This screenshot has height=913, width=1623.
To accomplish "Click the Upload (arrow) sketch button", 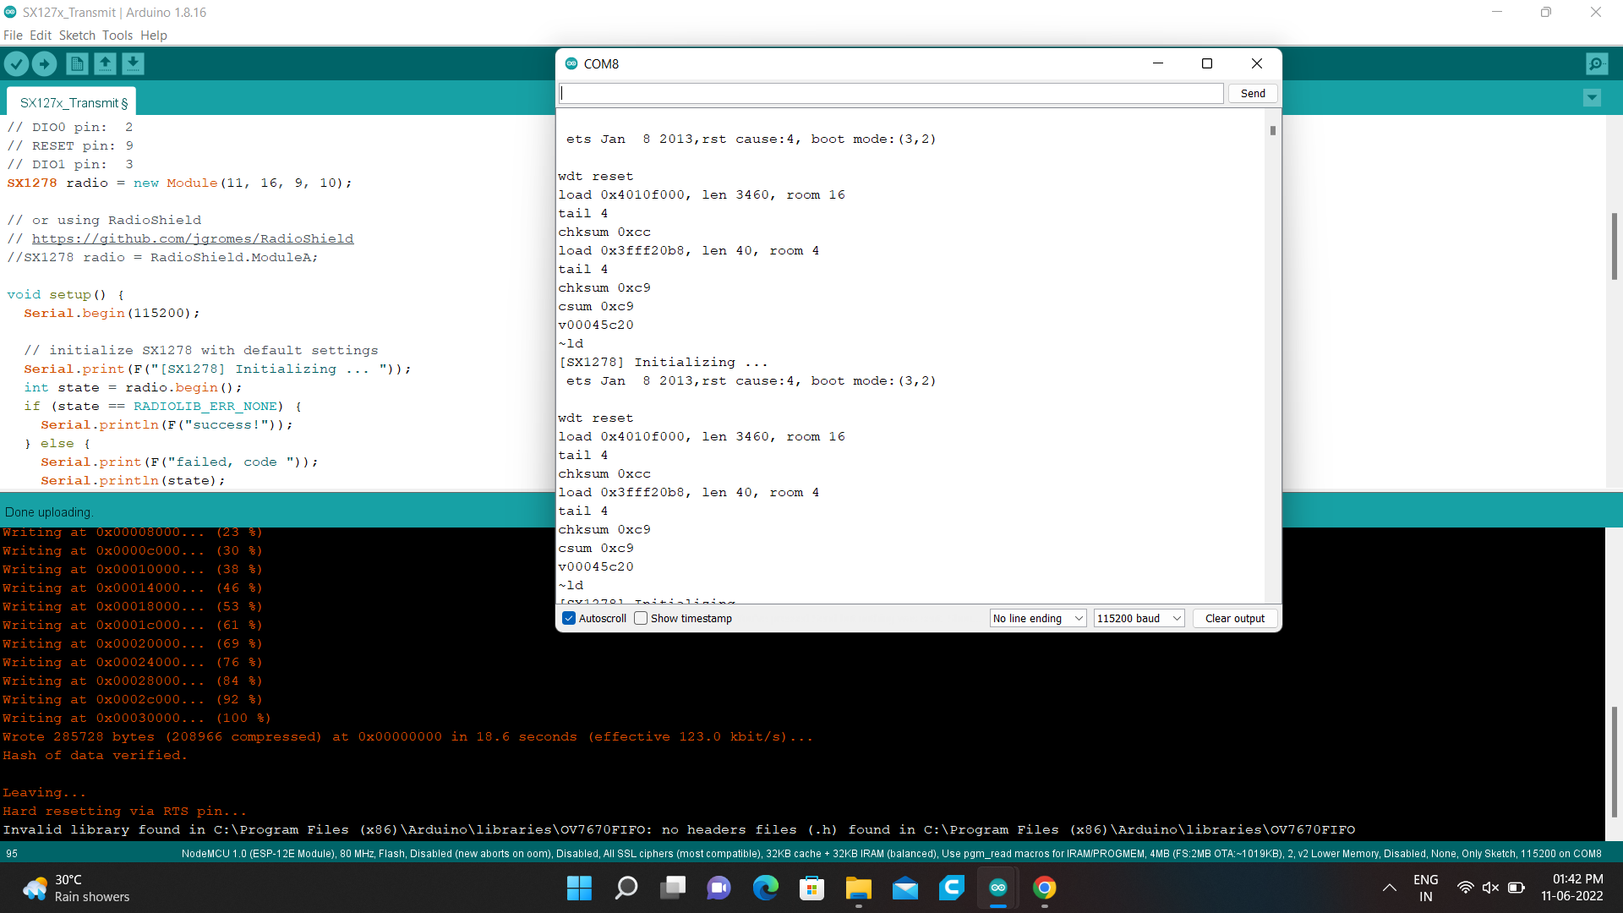I will coord(44,63).
